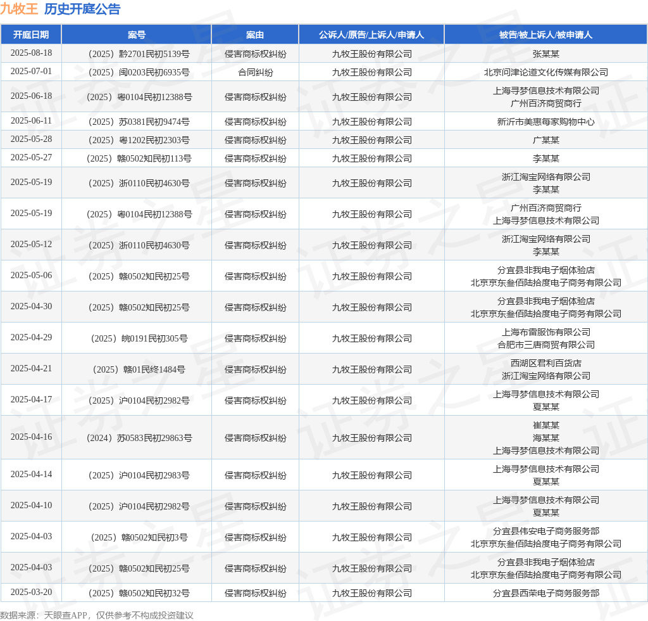Click defendant 广某某
This screenshot has height=621, width=648.
(546, 140)
